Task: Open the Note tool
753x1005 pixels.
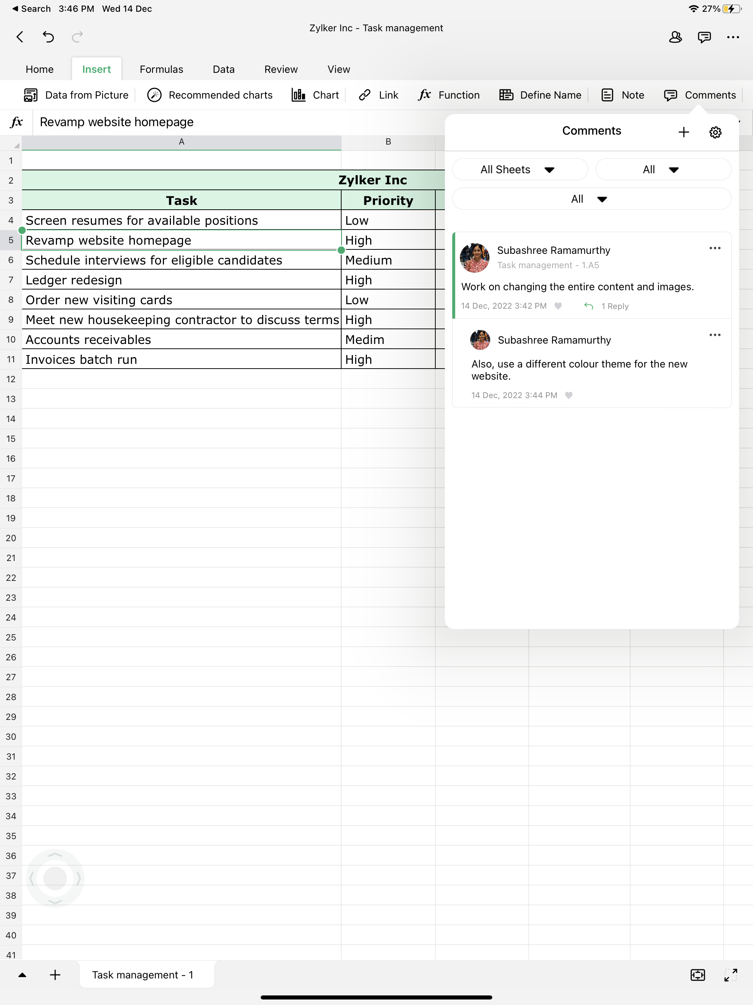Action: pyautogui.click(x=622, y=95)
